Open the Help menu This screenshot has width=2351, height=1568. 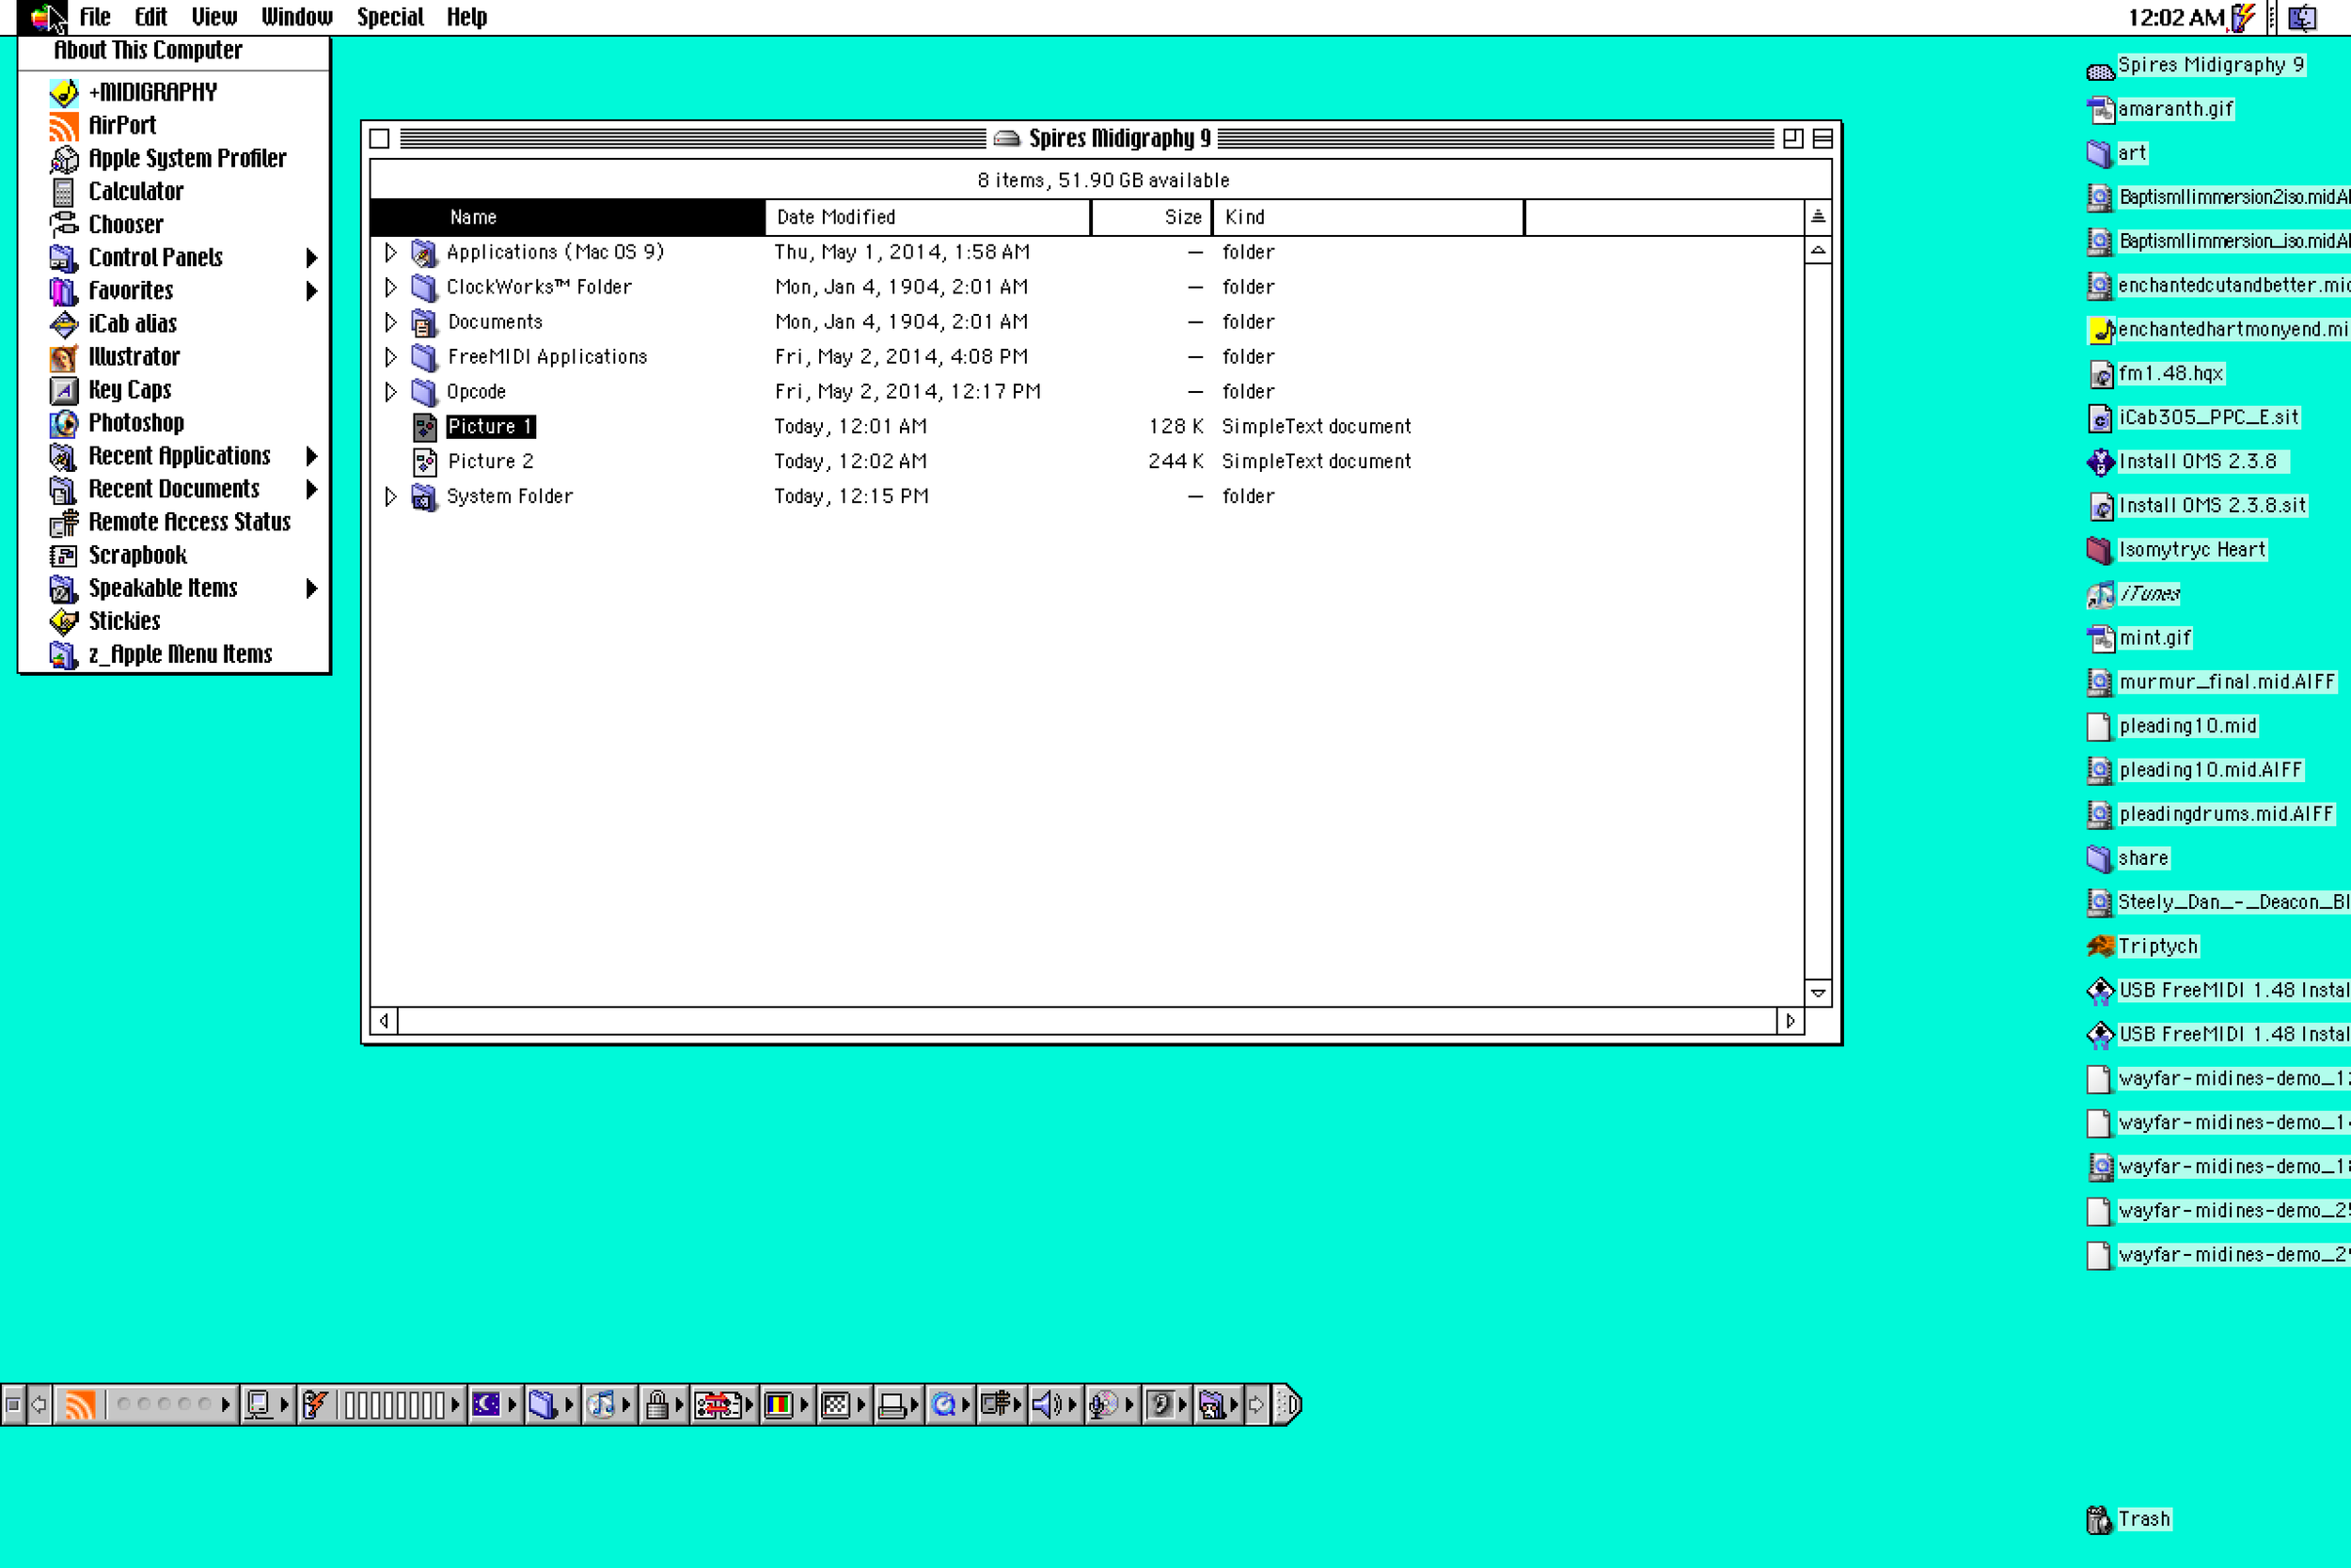pos(466,17)
